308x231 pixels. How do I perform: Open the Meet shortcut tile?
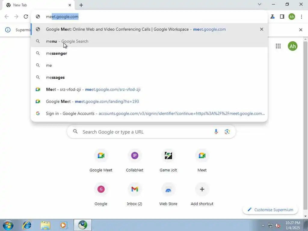[x=202, y=161]
